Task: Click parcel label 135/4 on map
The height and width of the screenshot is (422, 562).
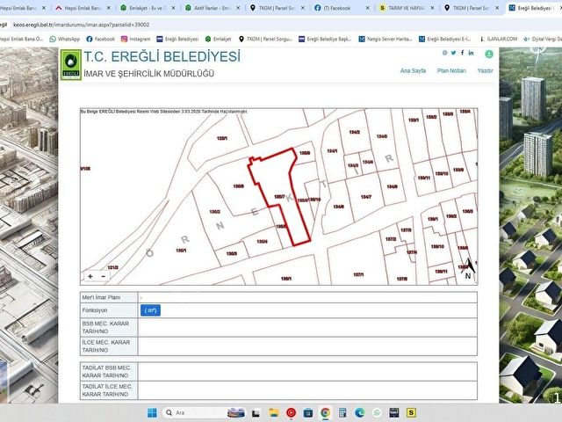Action: click(262, 242)
